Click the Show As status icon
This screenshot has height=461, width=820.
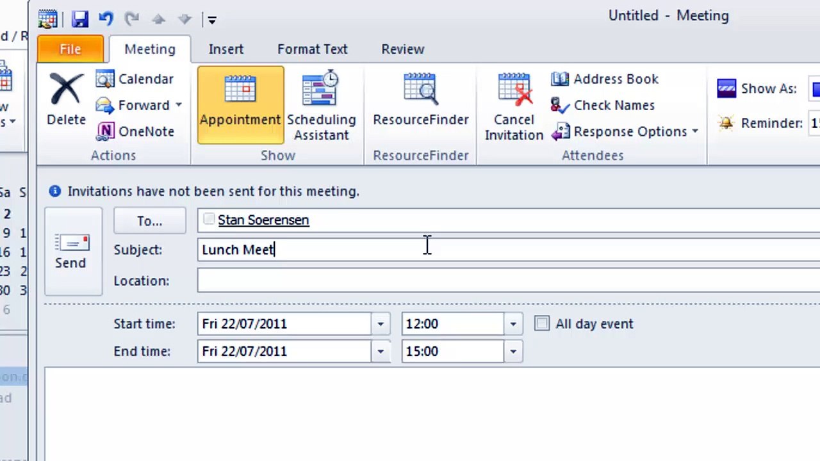point(726,88)
